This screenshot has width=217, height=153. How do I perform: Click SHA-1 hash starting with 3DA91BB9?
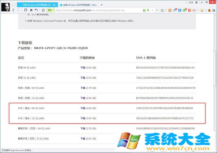click(x=165, y=128)
